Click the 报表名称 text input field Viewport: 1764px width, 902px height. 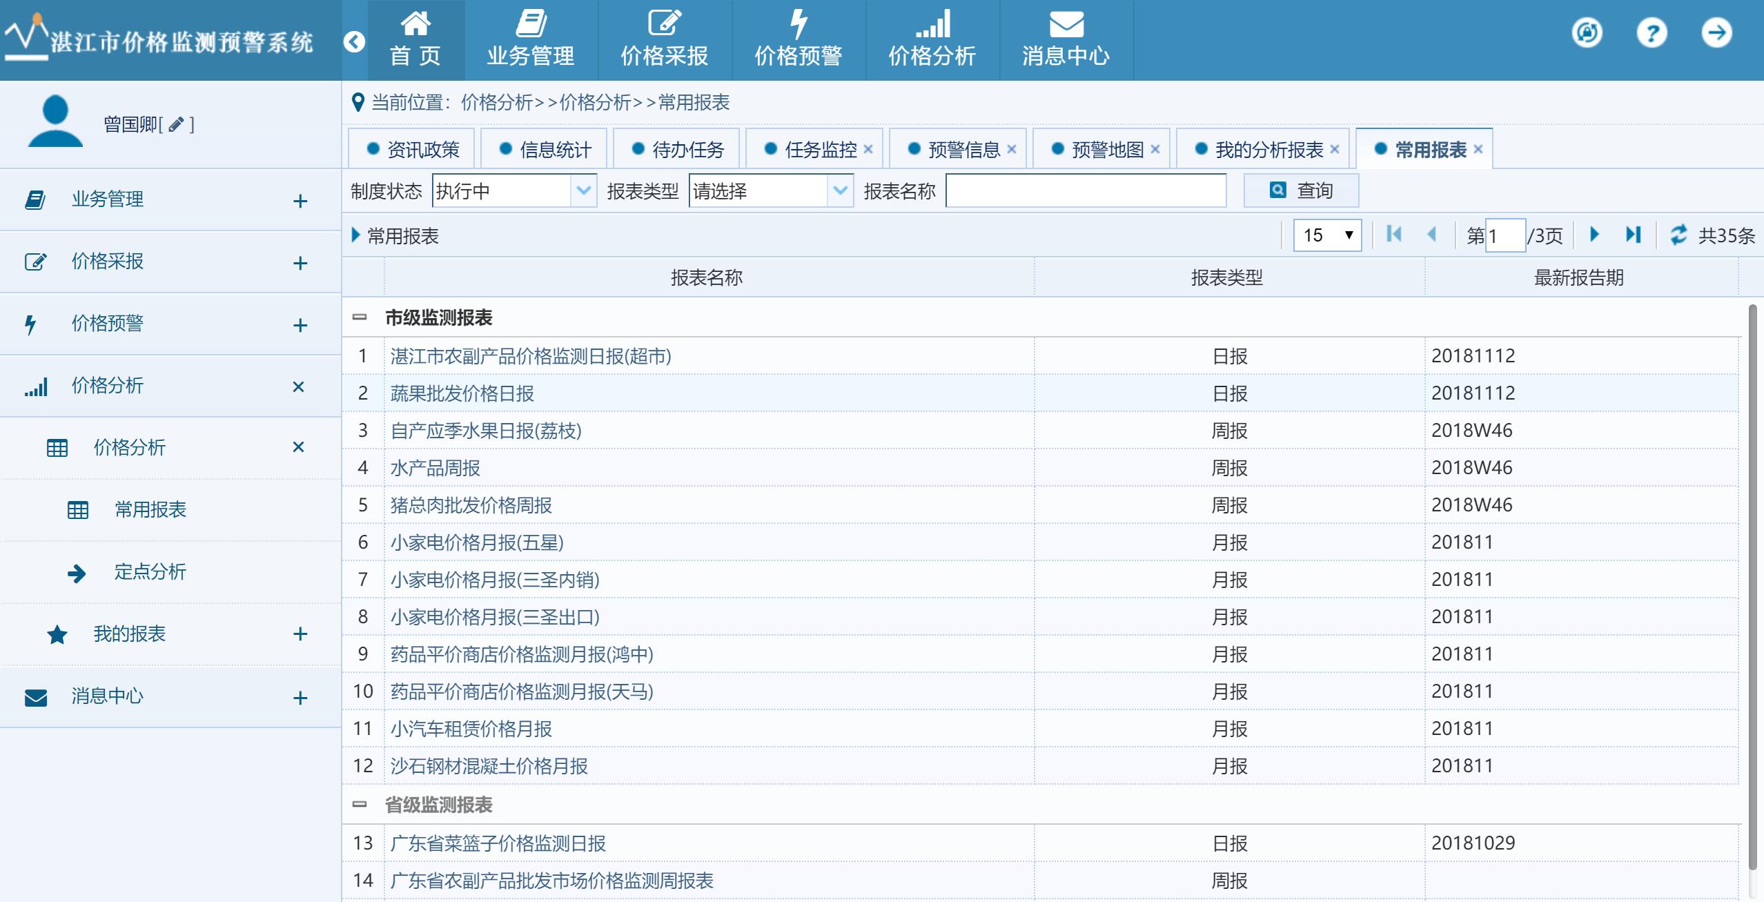pos(1086,190)
